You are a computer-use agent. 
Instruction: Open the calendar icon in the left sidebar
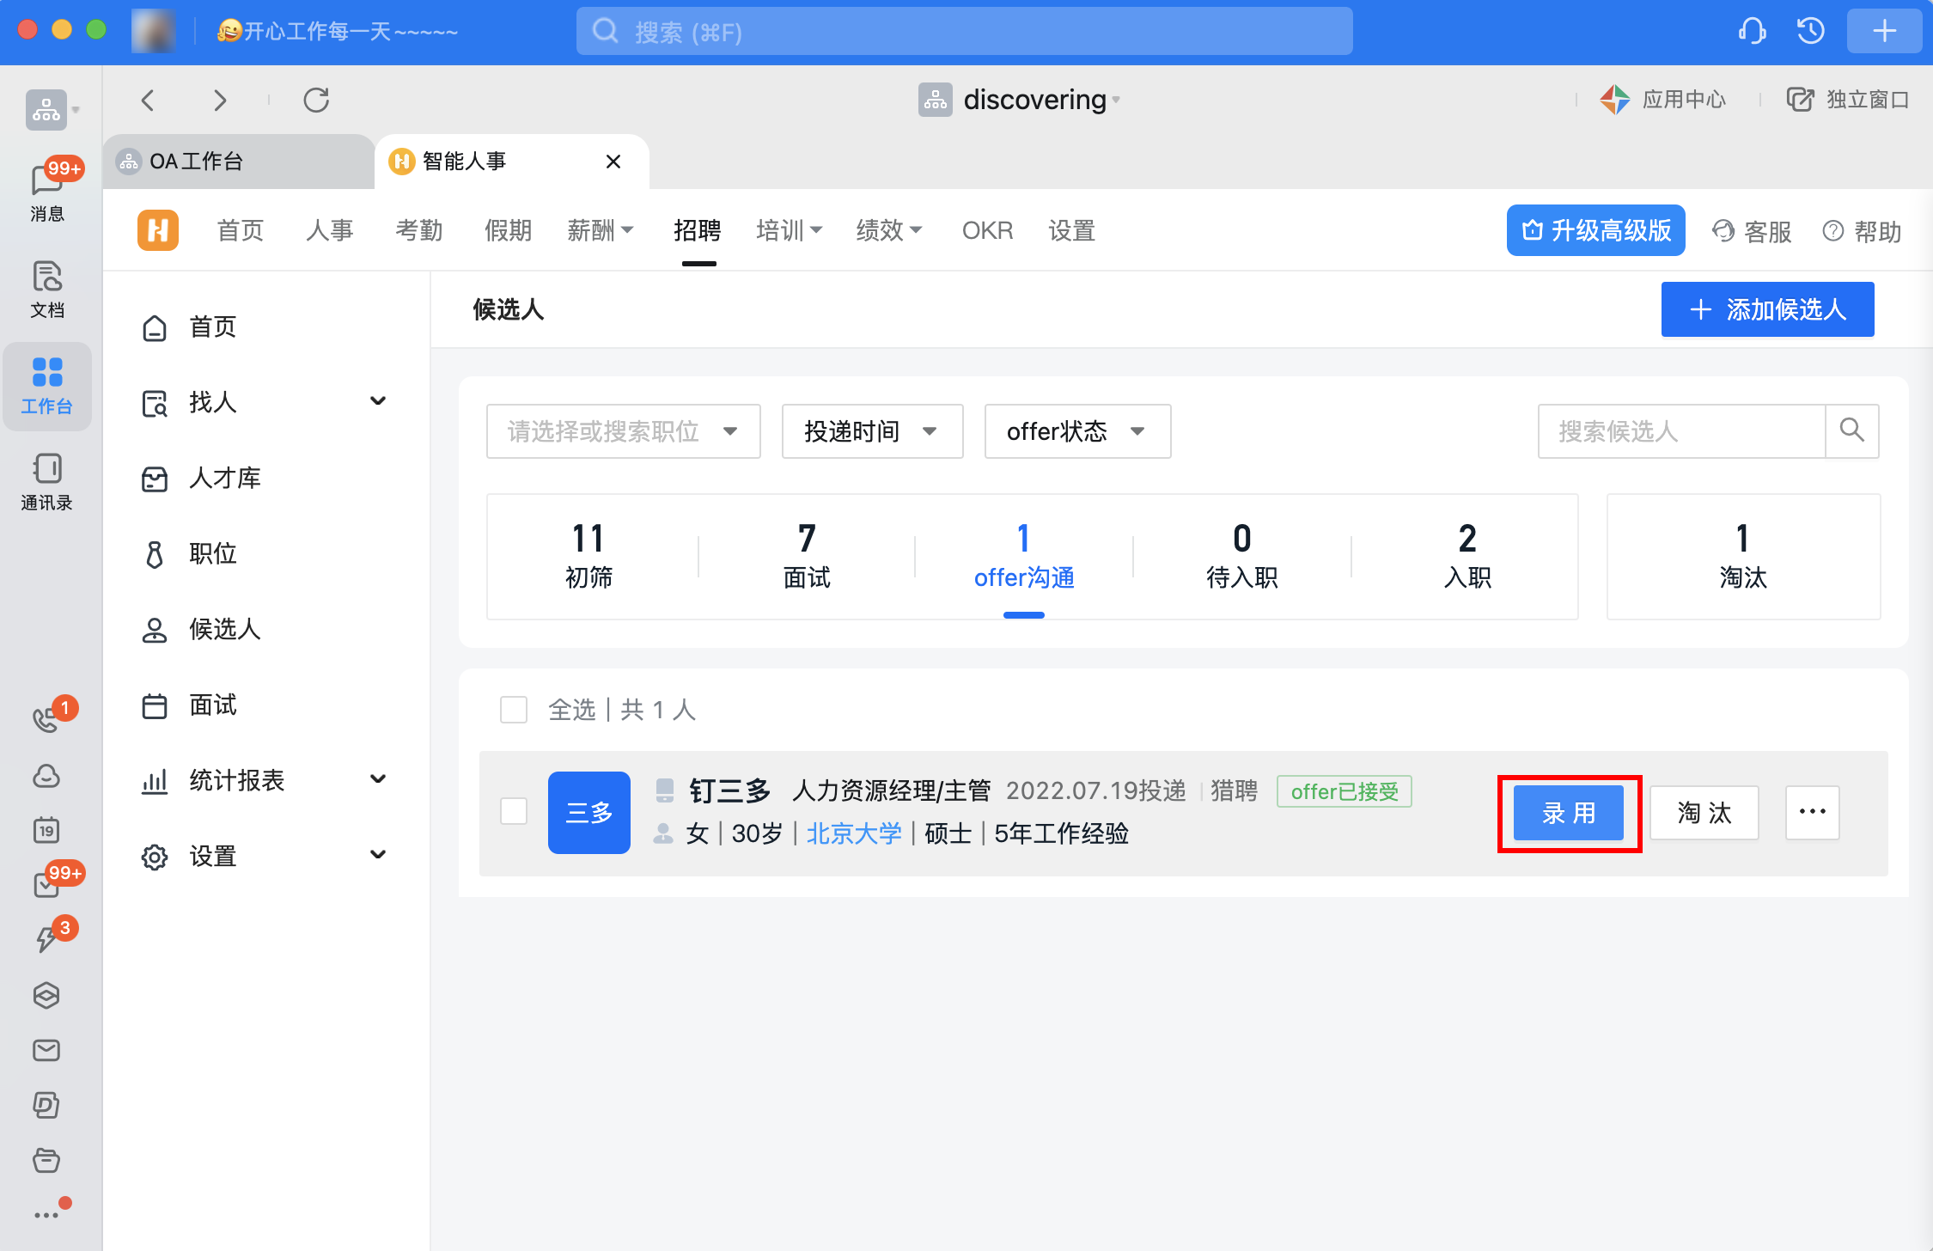(x=46, y=830)
